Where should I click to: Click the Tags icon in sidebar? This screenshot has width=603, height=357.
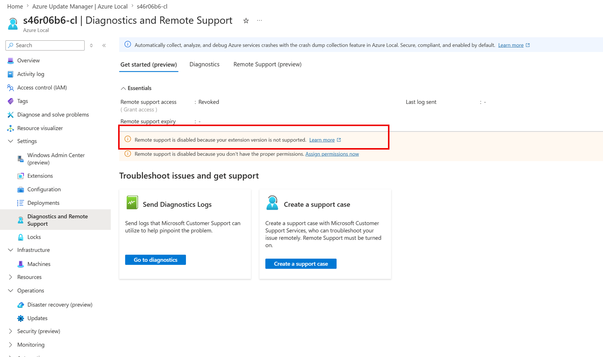10,101
